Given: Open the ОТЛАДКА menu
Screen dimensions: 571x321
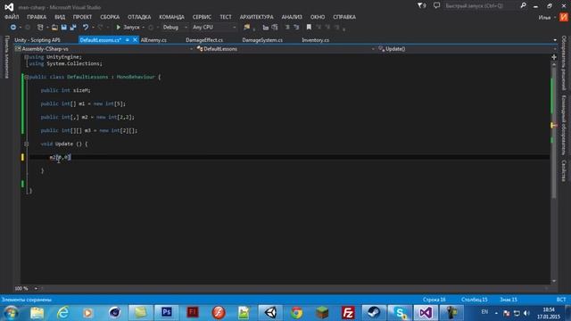Looking at the screenshot, I should point(139,17).
